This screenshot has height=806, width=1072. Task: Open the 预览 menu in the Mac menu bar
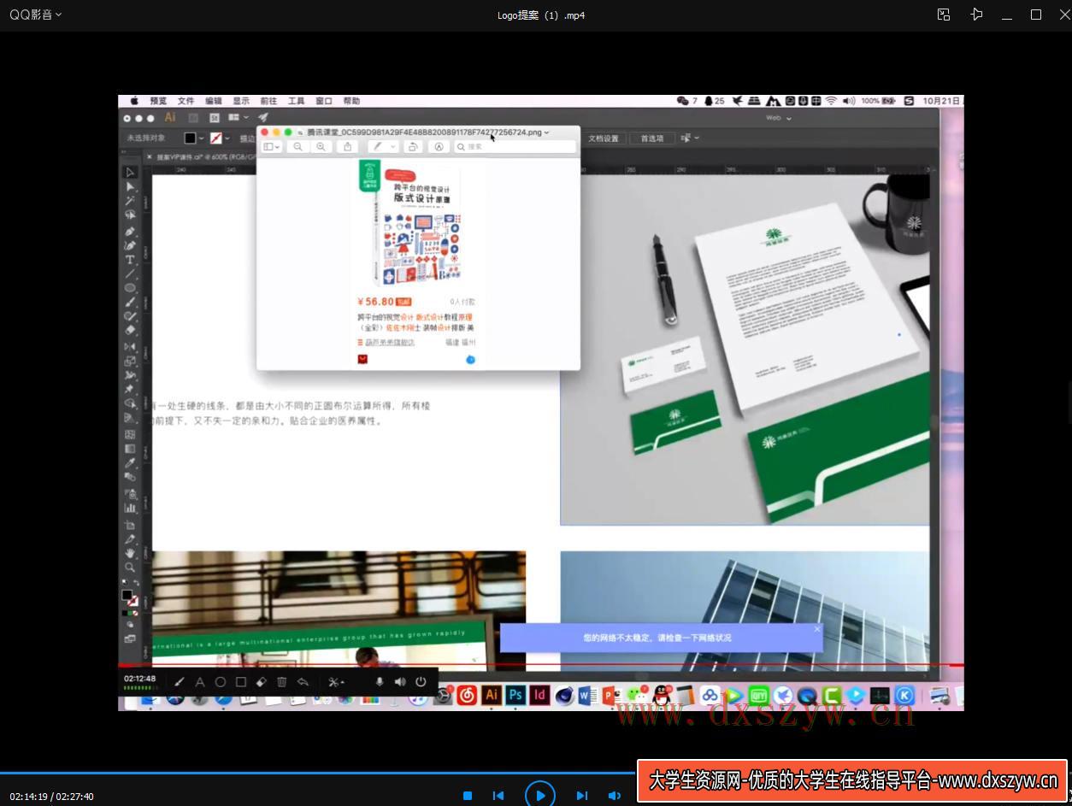[x=158, y=101]
